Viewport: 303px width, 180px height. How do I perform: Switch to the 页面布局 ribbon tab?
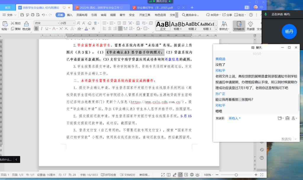(x=82, y=15)
